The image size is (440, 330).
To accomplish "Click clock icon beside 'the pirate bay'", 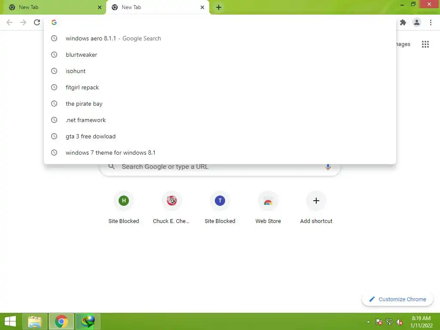I will click(x=54, y=104).
